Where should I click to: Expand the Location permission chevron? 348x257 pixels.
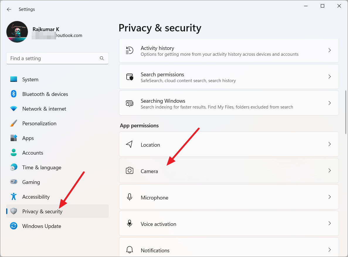point(330,144)
